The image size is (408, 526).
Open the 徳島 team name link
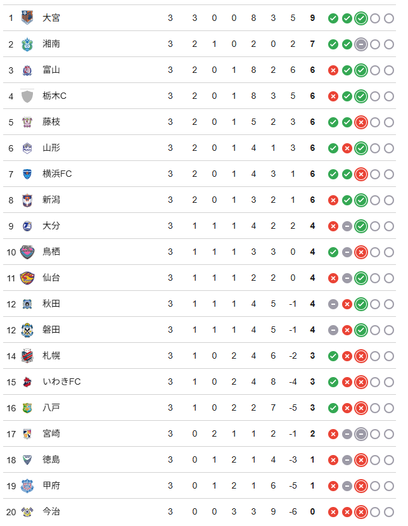(51, 459)
